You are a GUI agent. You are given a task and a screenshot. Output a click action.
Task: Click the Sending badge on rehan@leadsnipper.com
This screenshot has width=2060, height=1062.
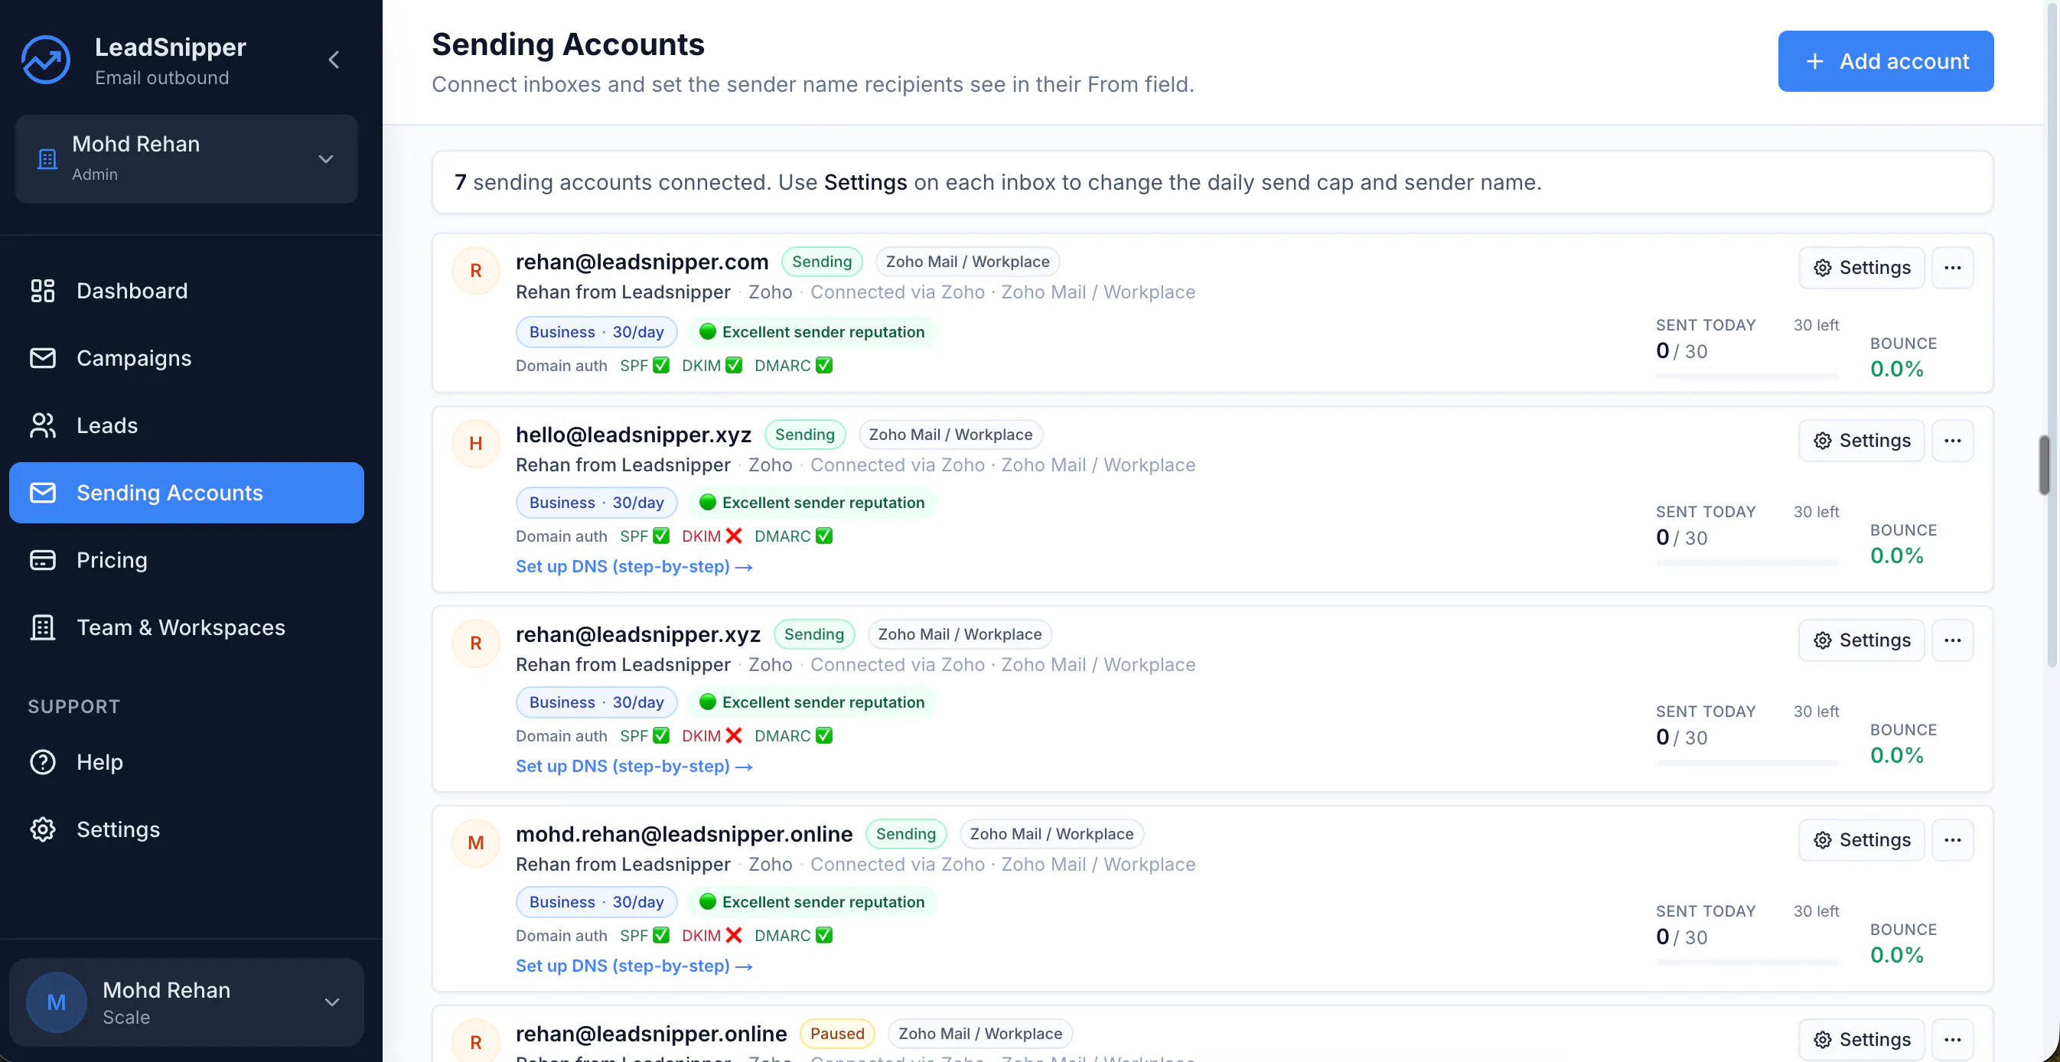(x=821, y=262)
